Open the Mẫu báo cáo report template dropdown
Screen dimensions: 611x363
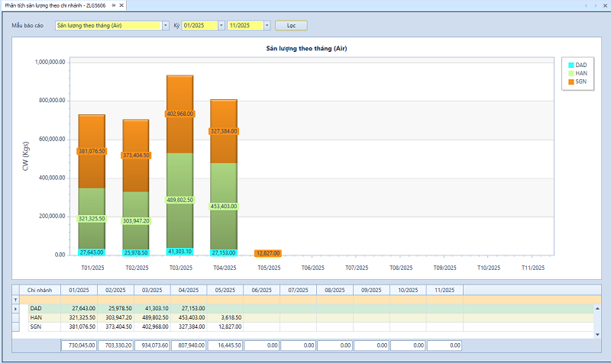(166, 25)
